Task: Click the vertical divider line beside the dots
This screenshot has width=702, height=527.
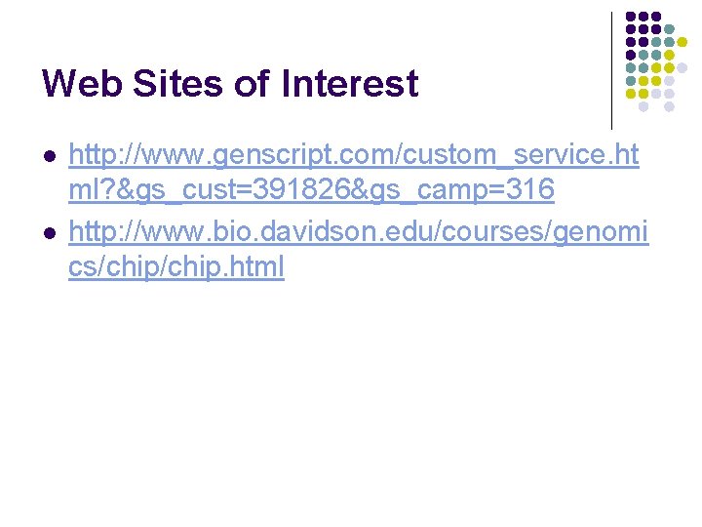Action: click(x=611, y=71)
